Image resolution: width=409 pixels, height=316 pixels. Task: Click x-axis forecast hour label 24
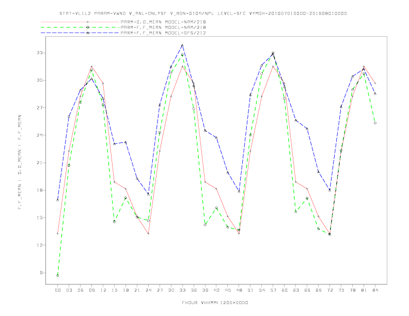point(148,290)
